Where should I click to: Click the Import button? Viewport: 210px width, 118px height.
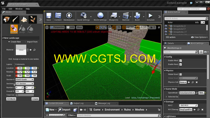[64, 110]
